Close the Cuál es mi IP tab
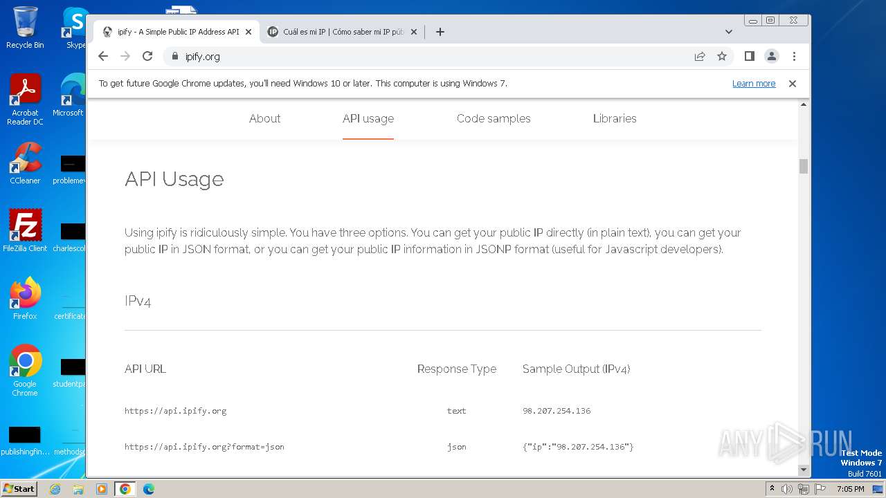 point(414,32)
